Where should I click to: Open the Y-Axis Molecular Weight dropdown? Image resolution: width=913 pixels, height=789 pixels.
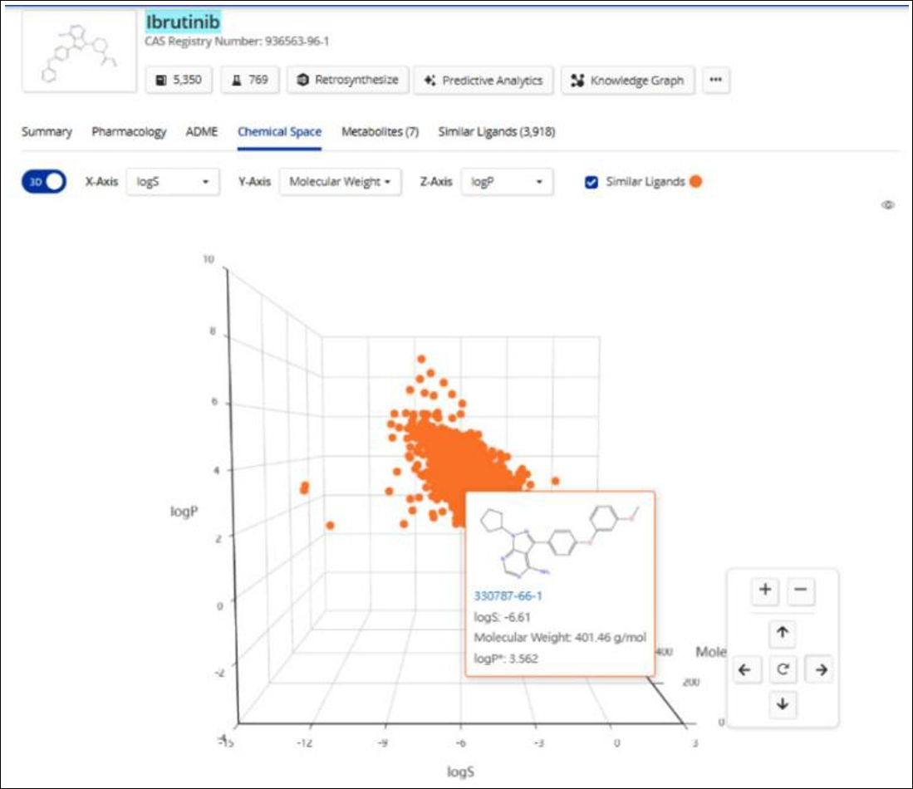click(340, 182)
